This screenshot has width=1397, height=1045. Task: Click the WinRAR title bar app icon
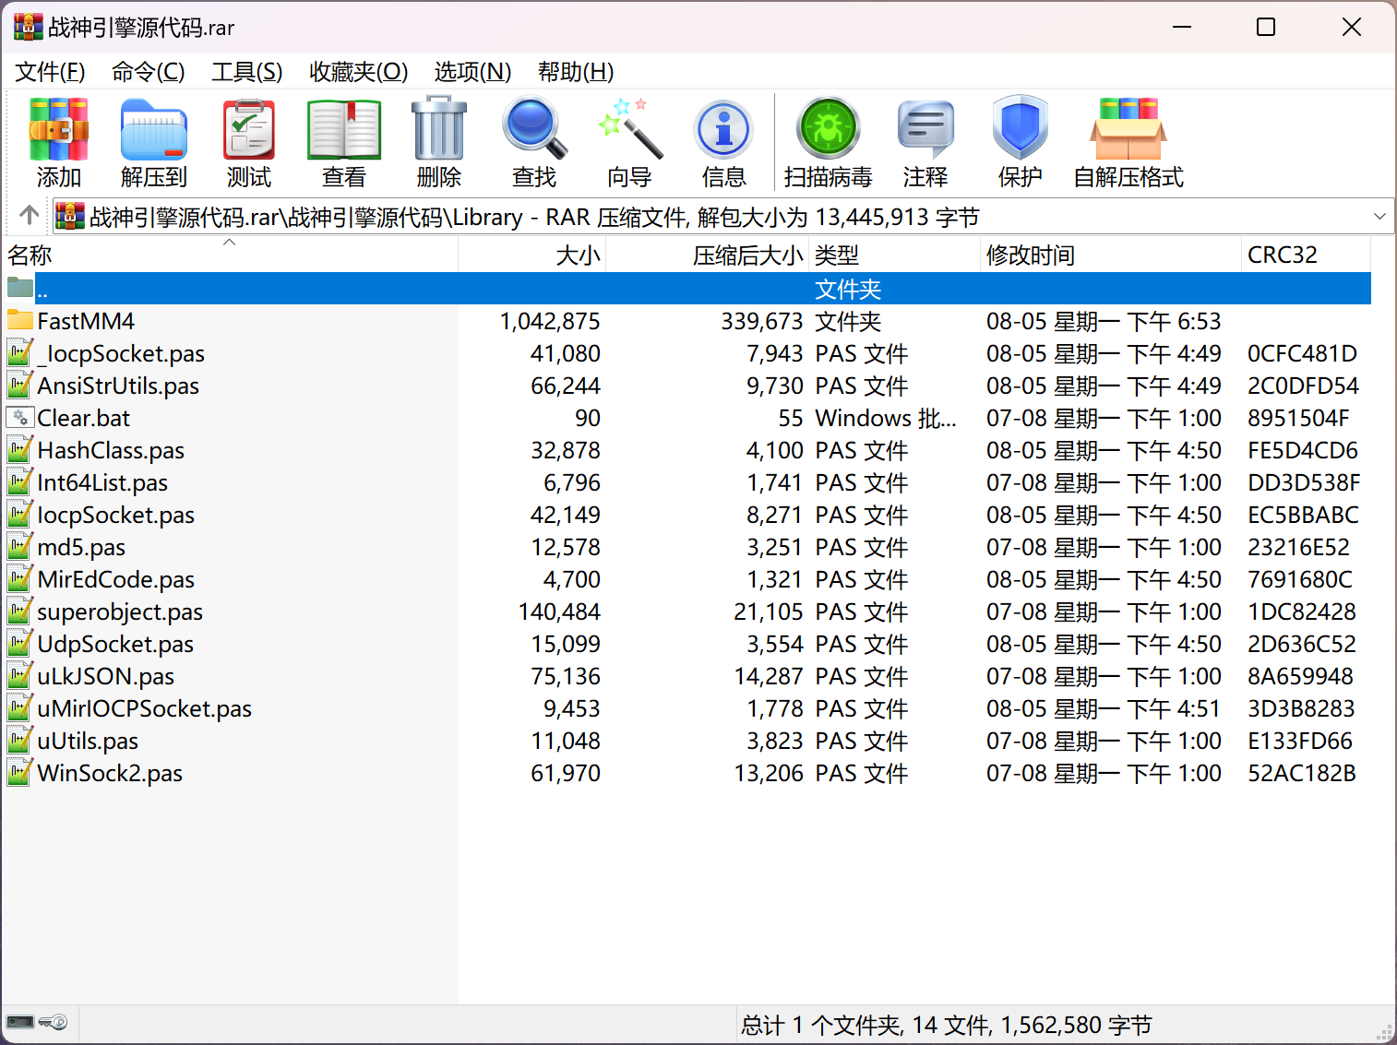[28, 27]
